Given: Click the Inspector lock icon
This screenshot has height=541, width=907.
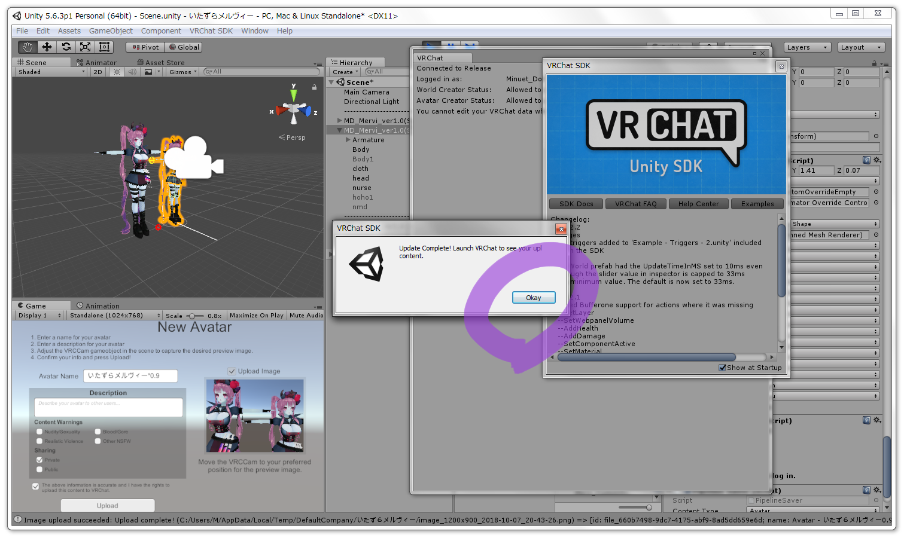Looking at the screenshot, I should pyautogui.click(x=874, y=63).
